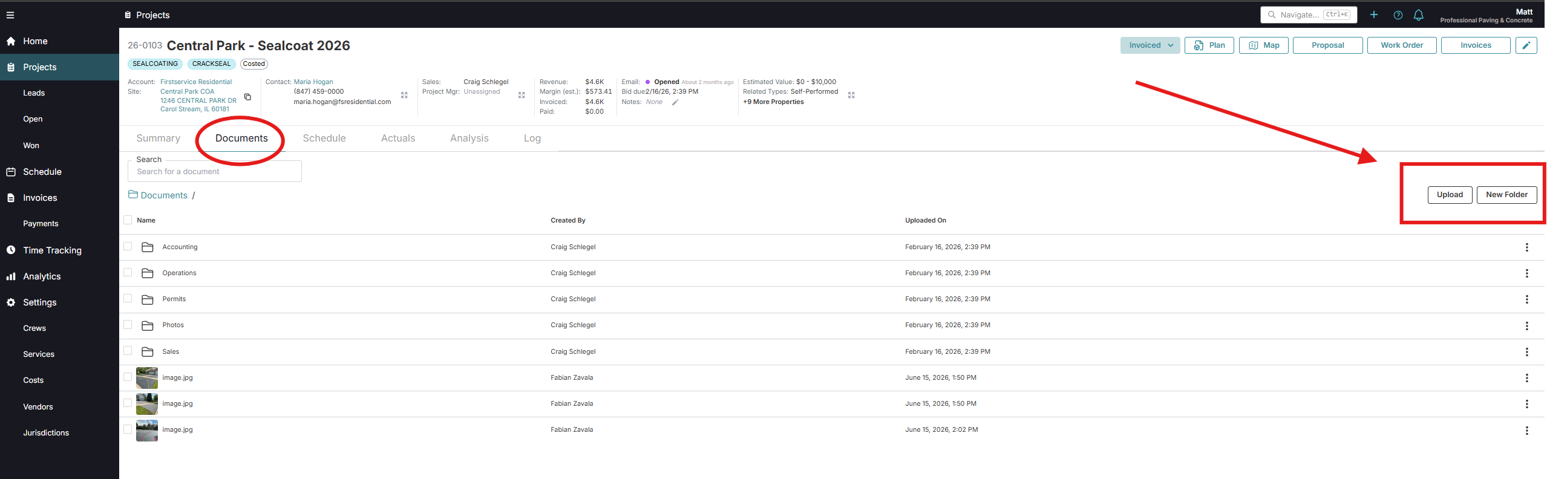Image resolution: width=1547 pixels, height=479 pixels.
Task: Open more options for image uploaded 2:02 PM
Action: [1526, 430]
